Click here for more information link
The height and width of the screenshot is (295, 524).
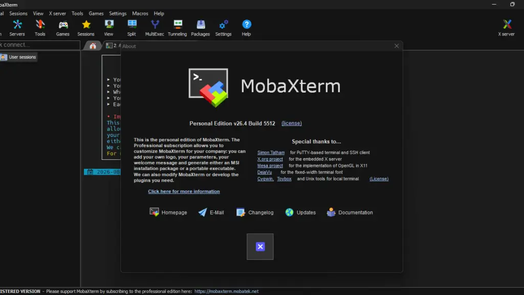coord(184,192)
